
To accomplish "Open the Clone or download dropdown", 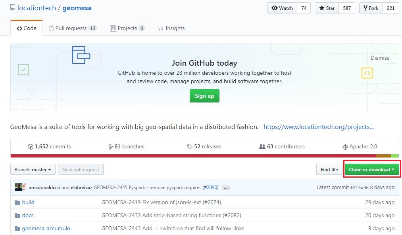I will coord(372,170).
